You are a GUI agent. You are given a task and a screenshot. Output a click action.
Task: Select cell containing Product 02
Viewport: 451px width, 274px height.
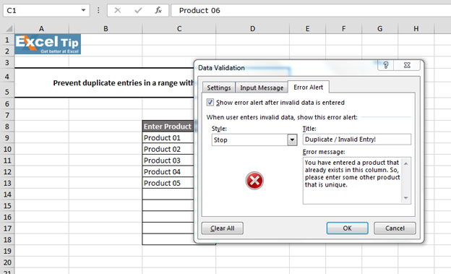coord(168,149)
